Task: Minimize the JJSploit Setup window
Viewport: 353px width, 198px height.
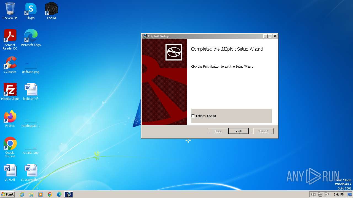Action: tap(265, 36)
